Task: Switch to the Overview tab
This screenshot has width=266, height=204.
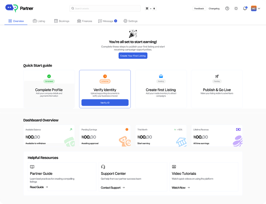Action: point(16,21)
